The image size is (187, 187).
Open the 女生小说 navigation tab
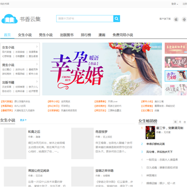click(25, 35)
